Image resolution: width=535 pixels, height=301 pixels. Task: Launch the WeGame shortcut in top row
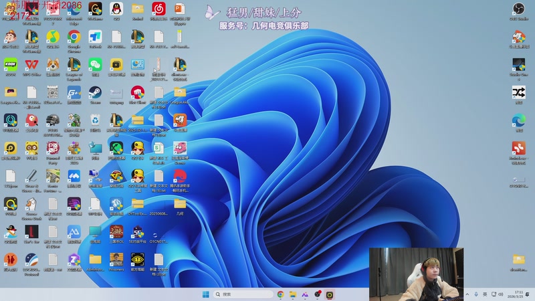pyautogui.click(x=95, y=9)
